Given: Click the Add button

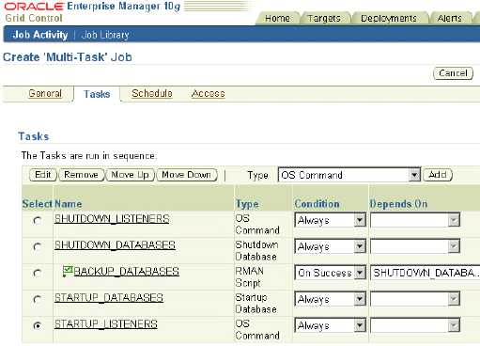Looking at the screenshot, I should click(438, 175).
